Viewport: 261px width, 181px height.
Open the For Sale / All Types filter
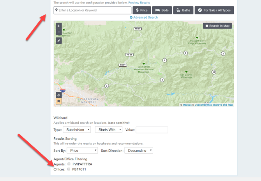coord(214,10)
